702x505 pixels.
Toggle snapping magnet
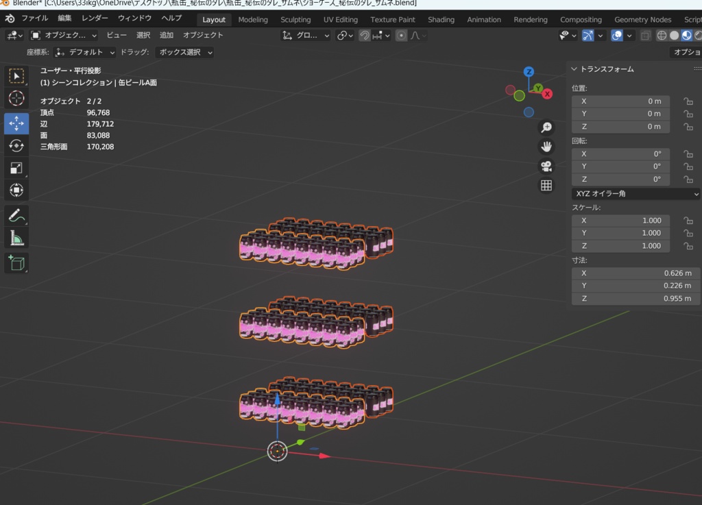[365, 36]
